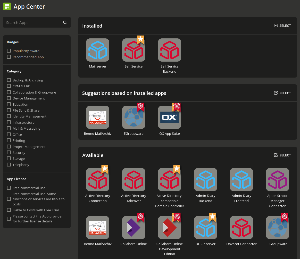This screenshot has height=259, width=300.
Task: Open the Dovecot Connector app
Action: coord(241,227)
